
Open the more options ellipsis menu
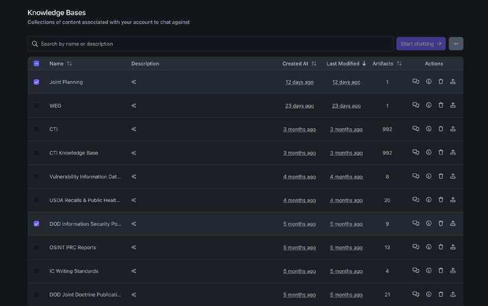pos(456,43)
